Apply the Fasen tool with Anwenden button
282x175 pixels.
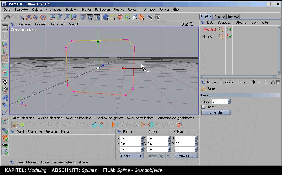click(216, 112)
